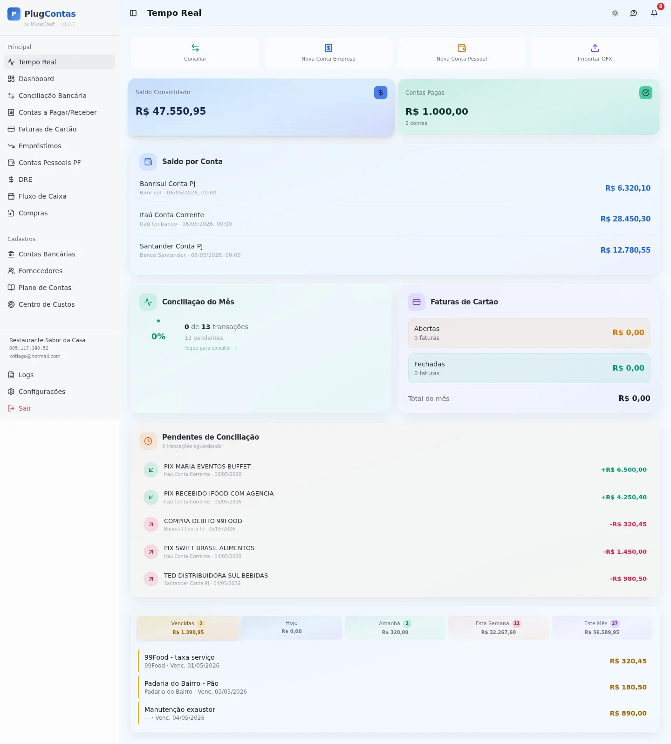The image size is (671, 744).
Task: Click the card icon beside Faturas de Cartão heading
Action: pyautogui.click(x=417, y=302)
